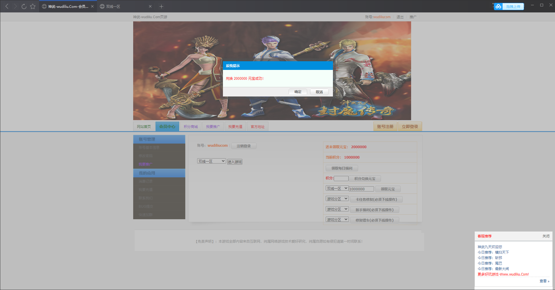
Task: Click the 立即登录 button
Action: [410, 127]
